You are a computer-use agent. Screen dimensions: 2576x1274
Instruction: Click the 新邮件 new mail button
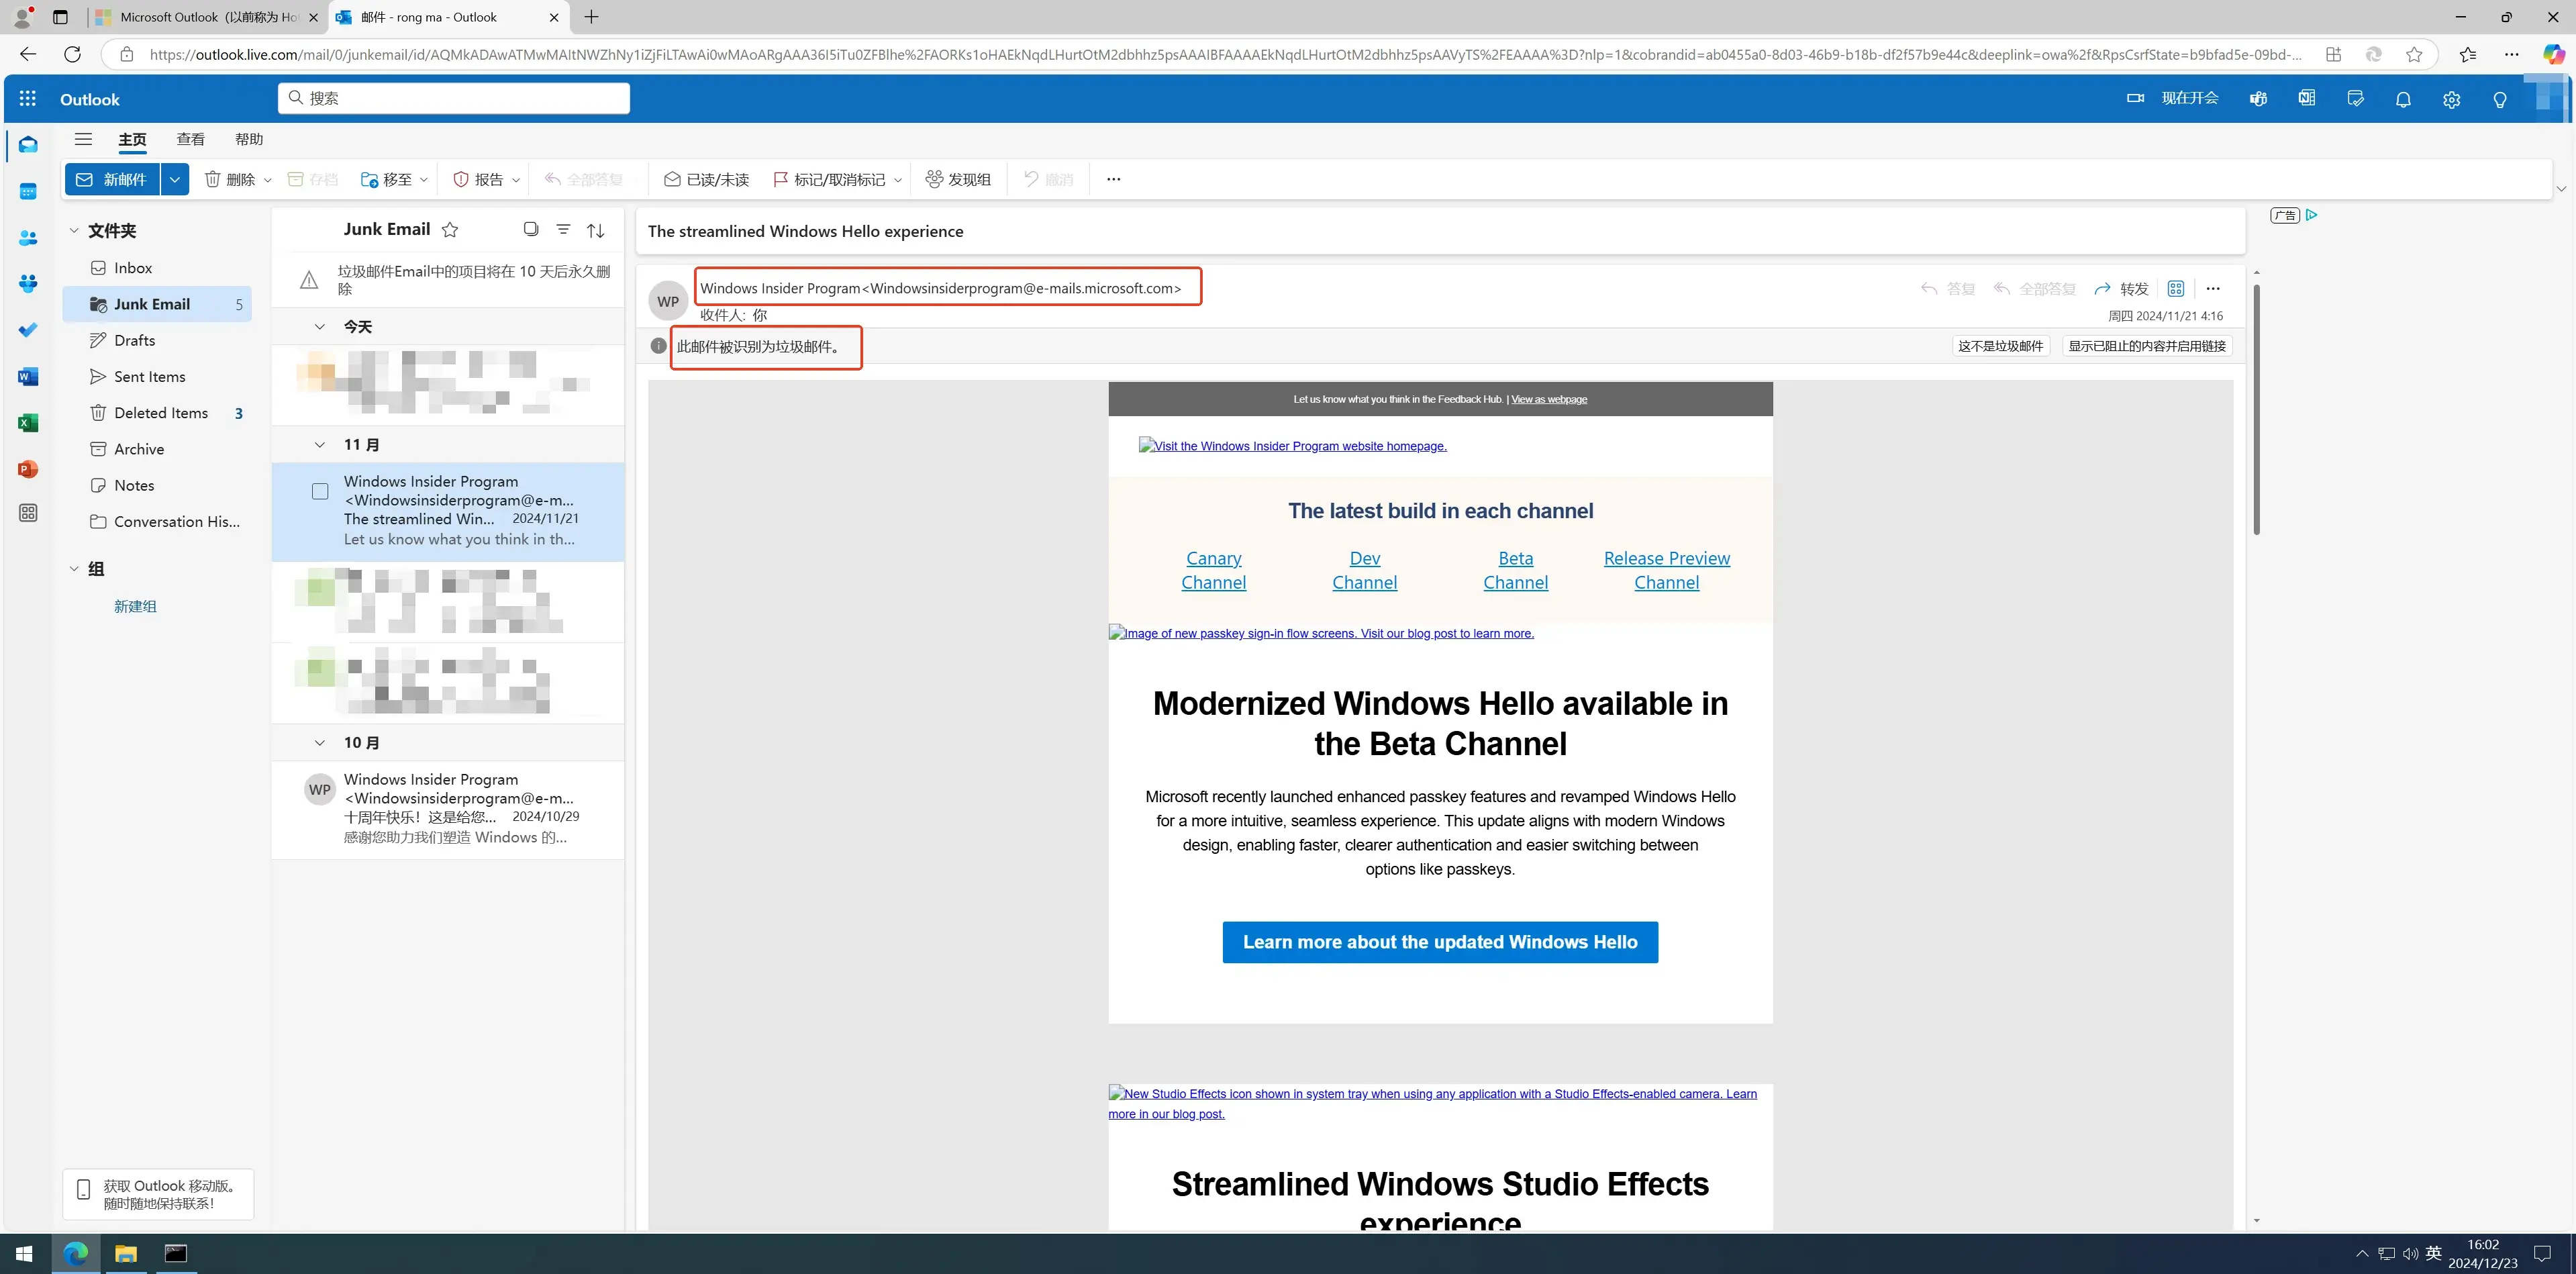[113, 179]
